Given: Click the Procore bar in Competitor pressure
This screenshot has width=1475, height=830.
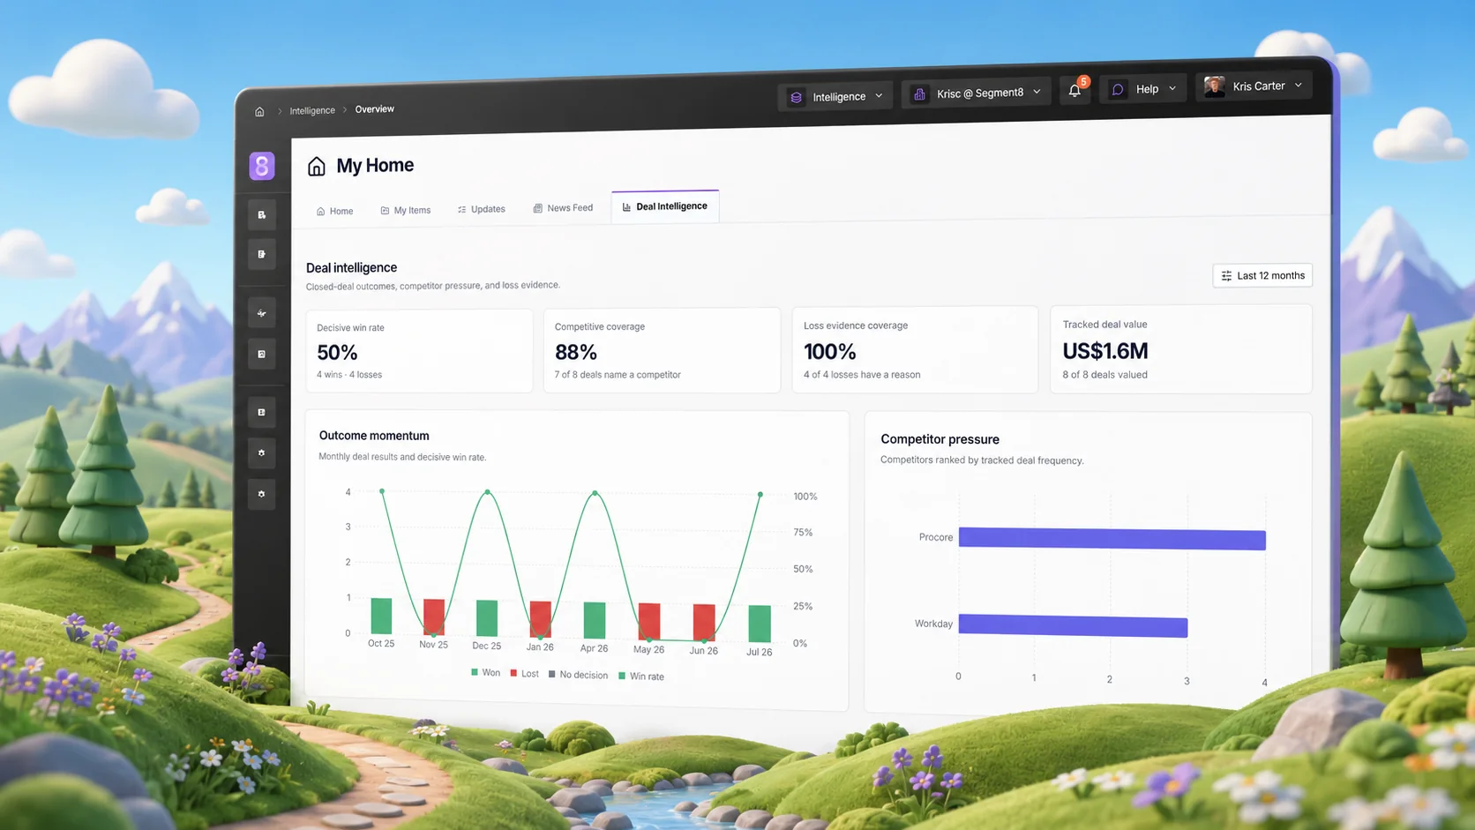Looking at the screenshot, I should (x=1112, y=539).
